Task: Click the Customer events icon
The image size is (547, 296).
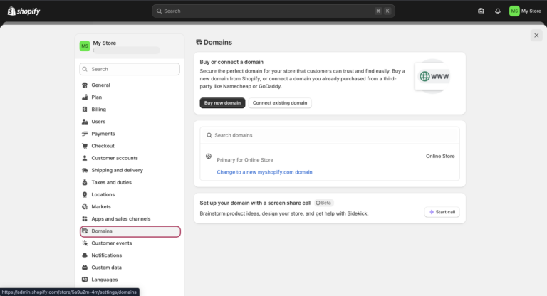Action: 85,243
